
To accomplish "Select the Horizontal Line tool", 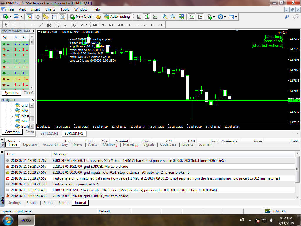I will 32,25.
